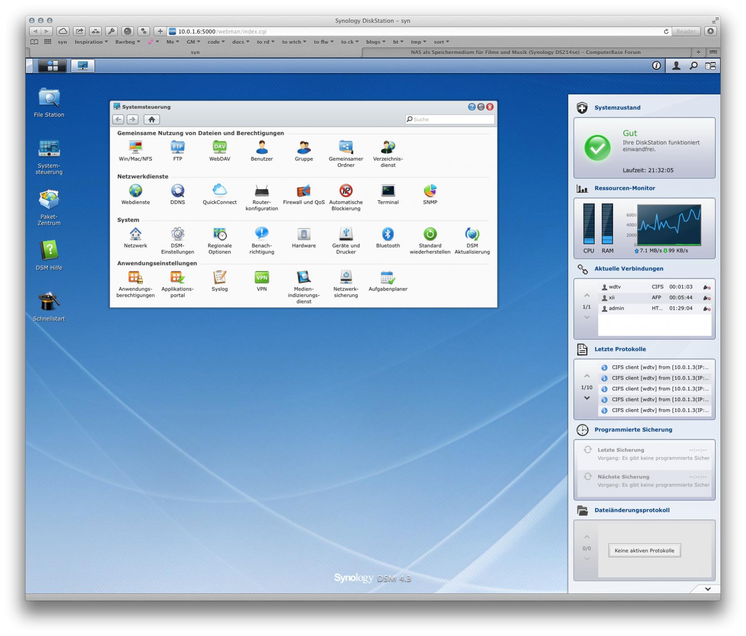746x636 pixels.
Task: Show next page of Letzte Protokolle
Action: coord(587,398)
